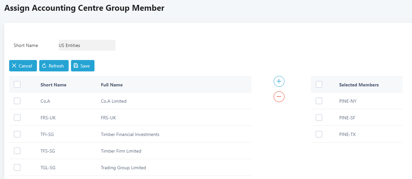This screenshot has height=179, width=412.
Task: Tick the PINE-SF member checkbox
Action: 319,118
